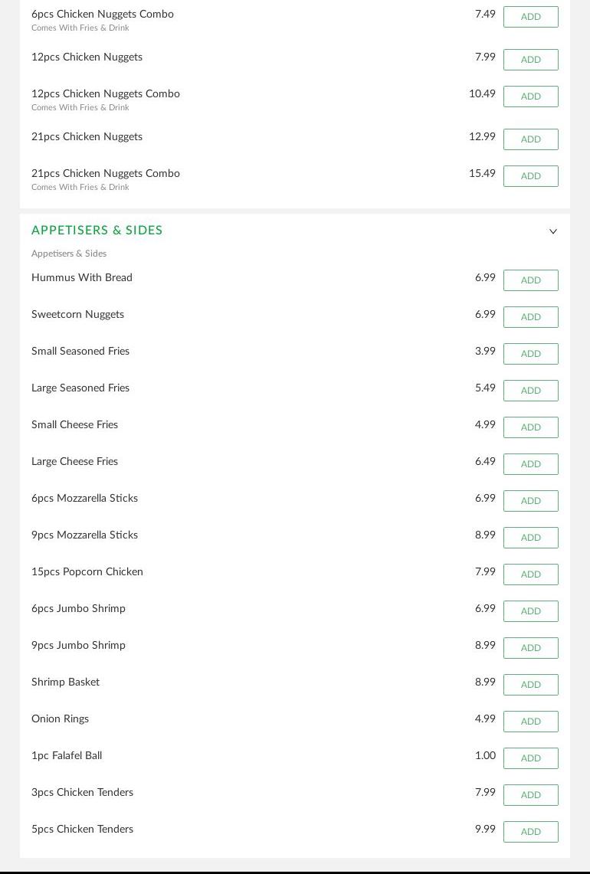Add 21pcs Chicken Nuggets Combo

click(x=530, y=176)
